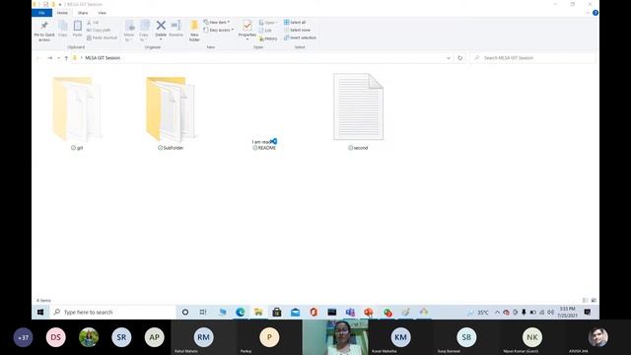Click Select all in the ribbon
Viewport: 631px width, 355px height.
[295, 23]
